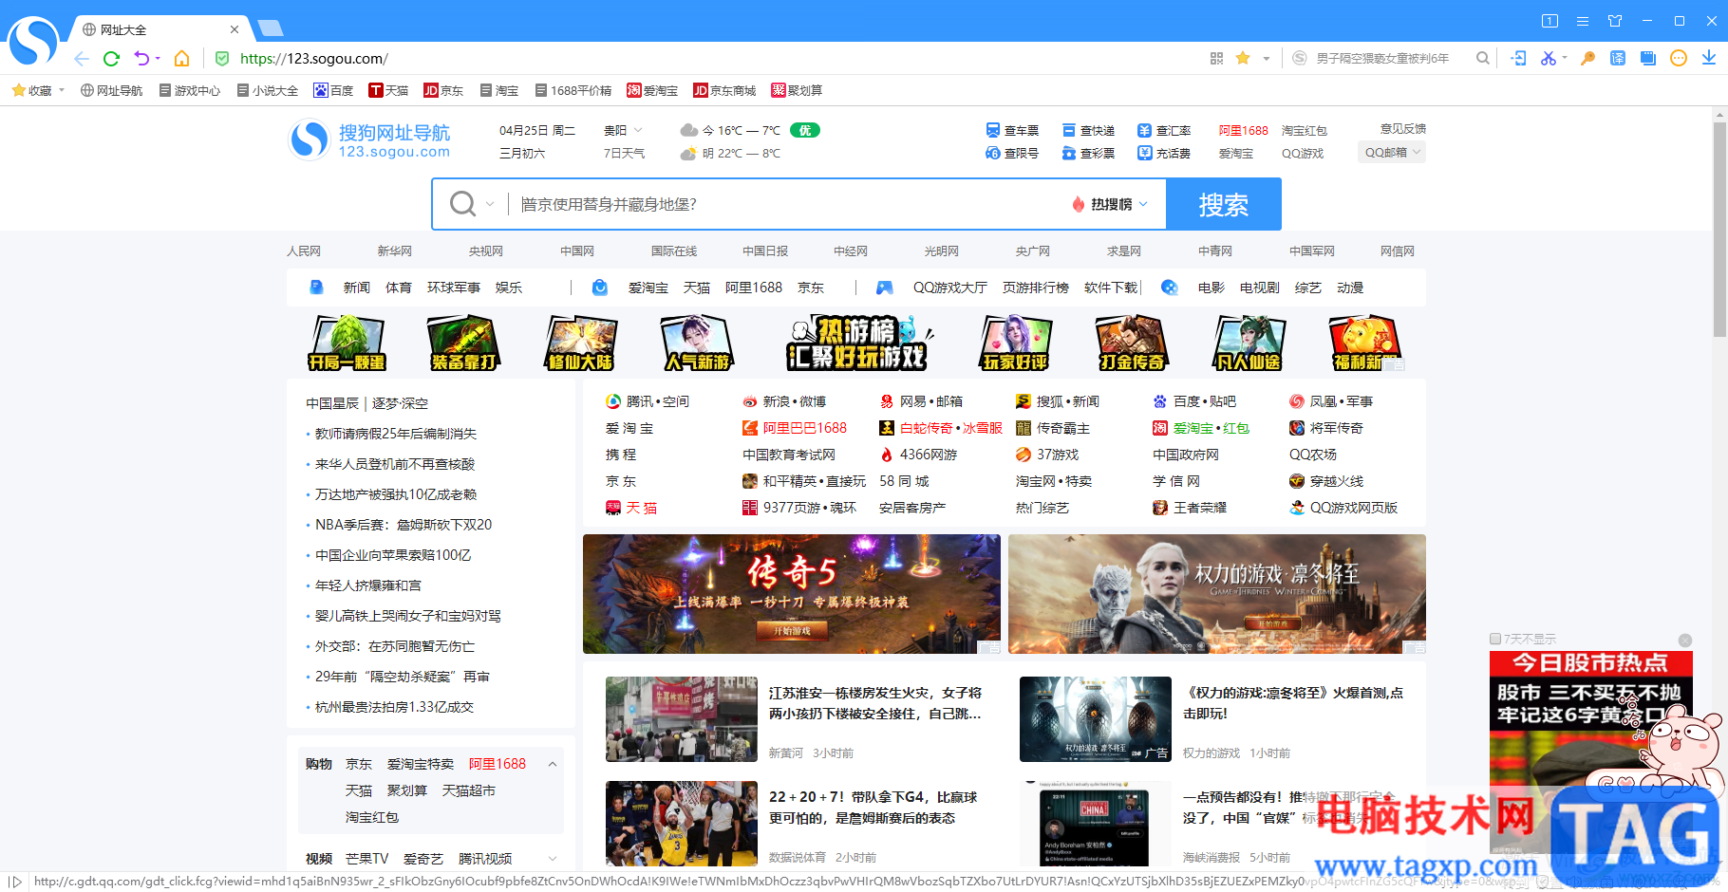Expand the 收藏 bookmarks dropdown
Screen dimensions: 1728x892
62,90
